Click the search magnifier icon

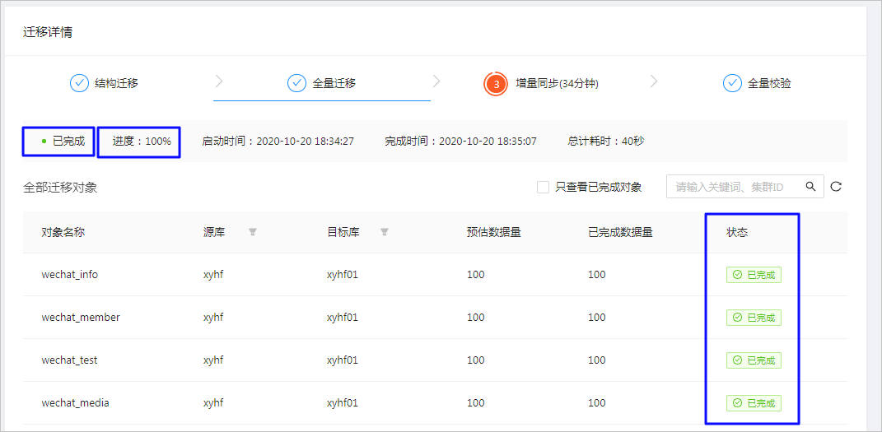810,187
